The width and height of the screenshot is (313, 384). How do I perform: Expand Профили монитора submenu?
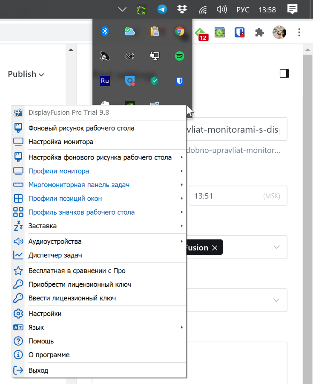[x=100, y=171]
